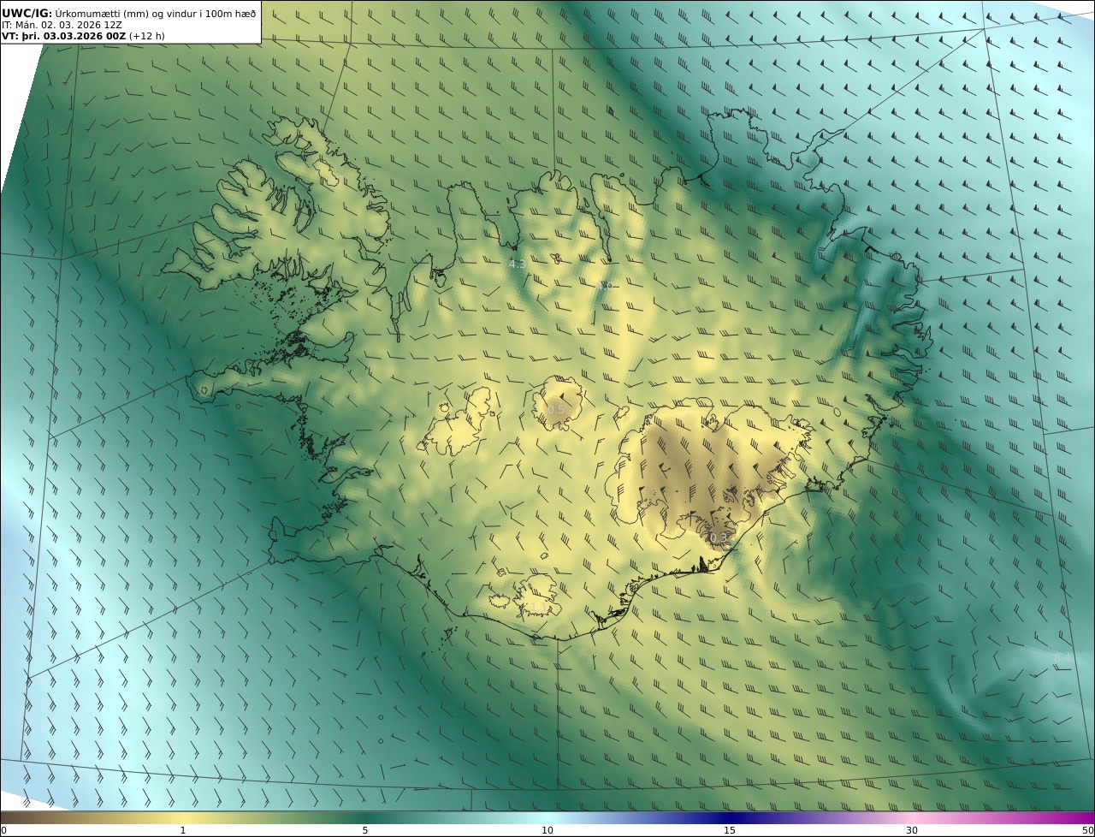Click the "0" tick on the color scale

(3, 830)
